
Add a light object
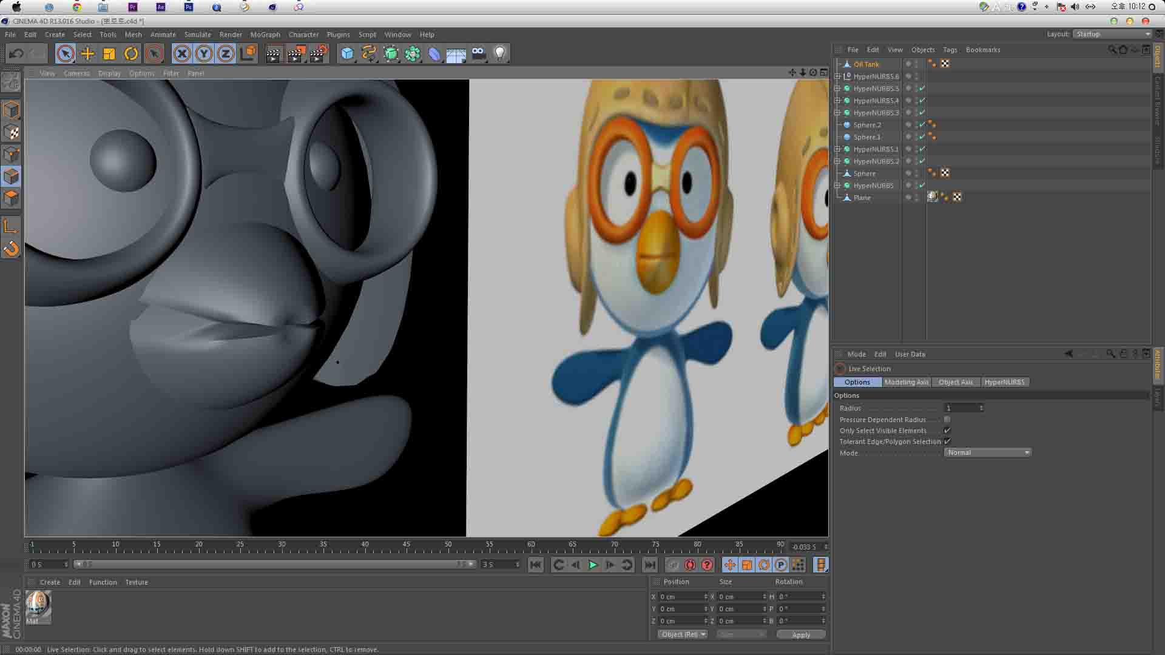tap(500, 54)
